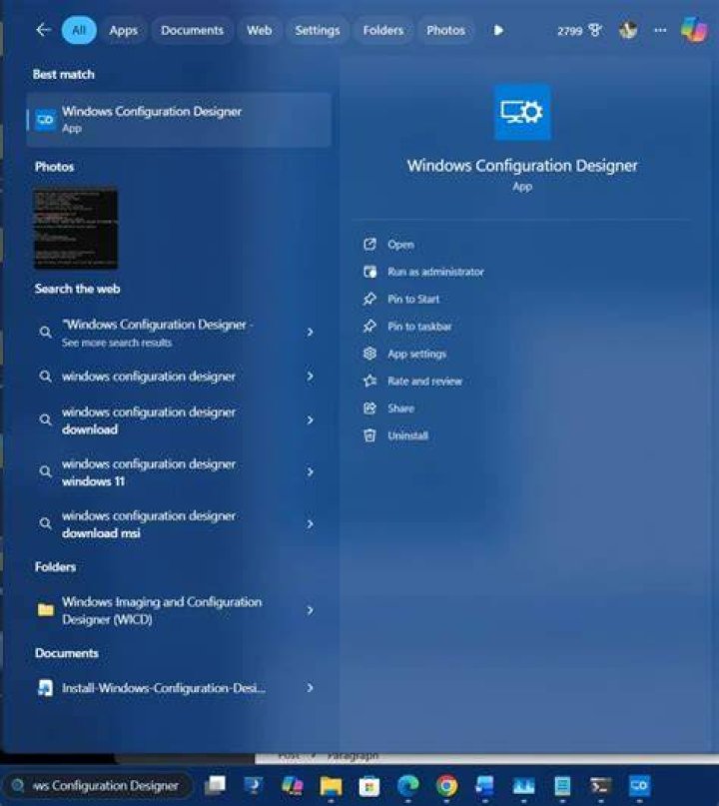Click the large Windows Configuration Designer app tile
Image resolution: width=719 pixels, height=806 pixels.
pyautogui.click(x=522, y=112)
